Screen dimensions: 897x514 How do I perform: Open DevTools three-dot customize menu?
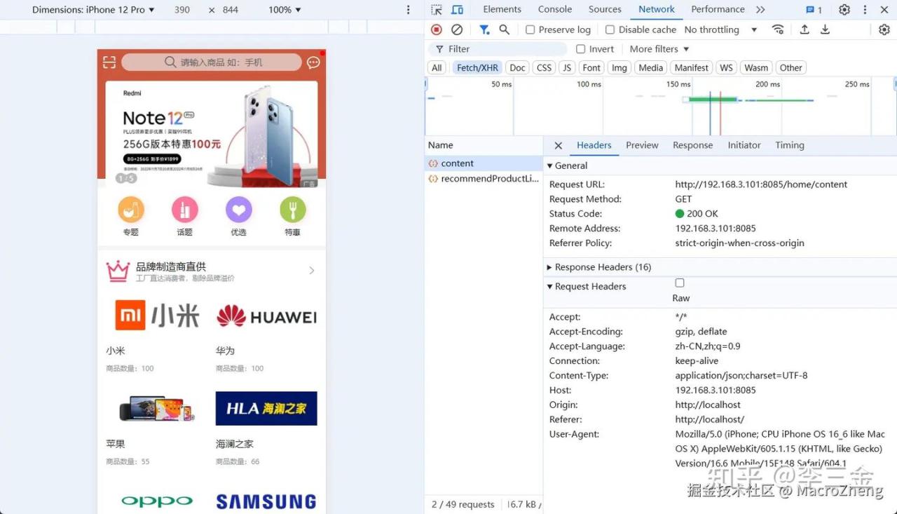click(x=865, y=10)
